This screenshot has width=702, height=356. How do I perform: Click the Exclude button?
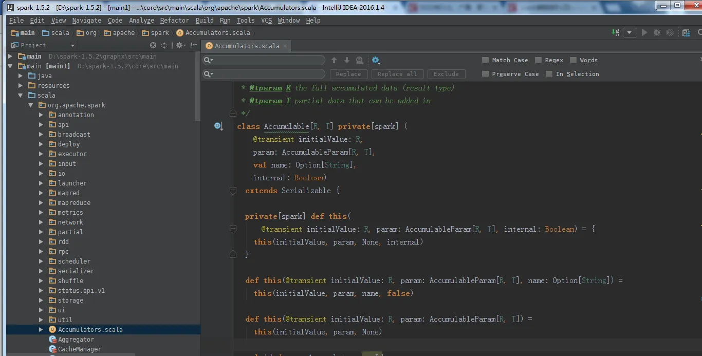coord(446,74)
